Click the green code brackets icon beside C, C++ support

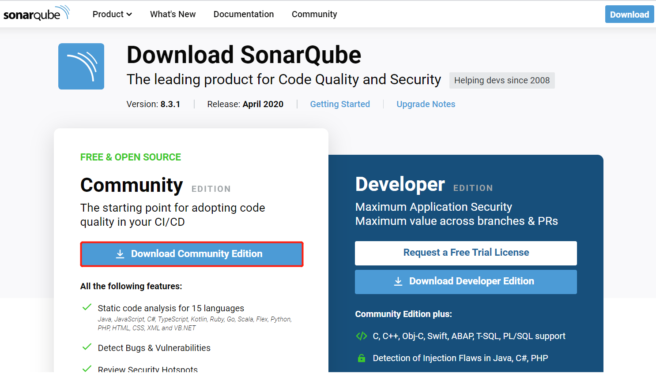[x=362, y=336]
